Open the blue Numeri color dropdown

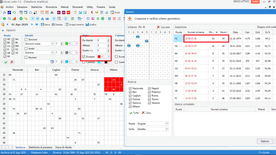pyautogui.click(x=68, y=62)
